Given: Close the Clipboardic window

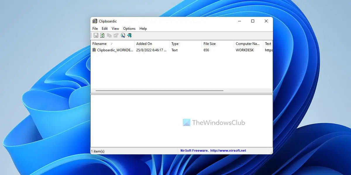Looking at the screenshot, I should pos(266,21).
